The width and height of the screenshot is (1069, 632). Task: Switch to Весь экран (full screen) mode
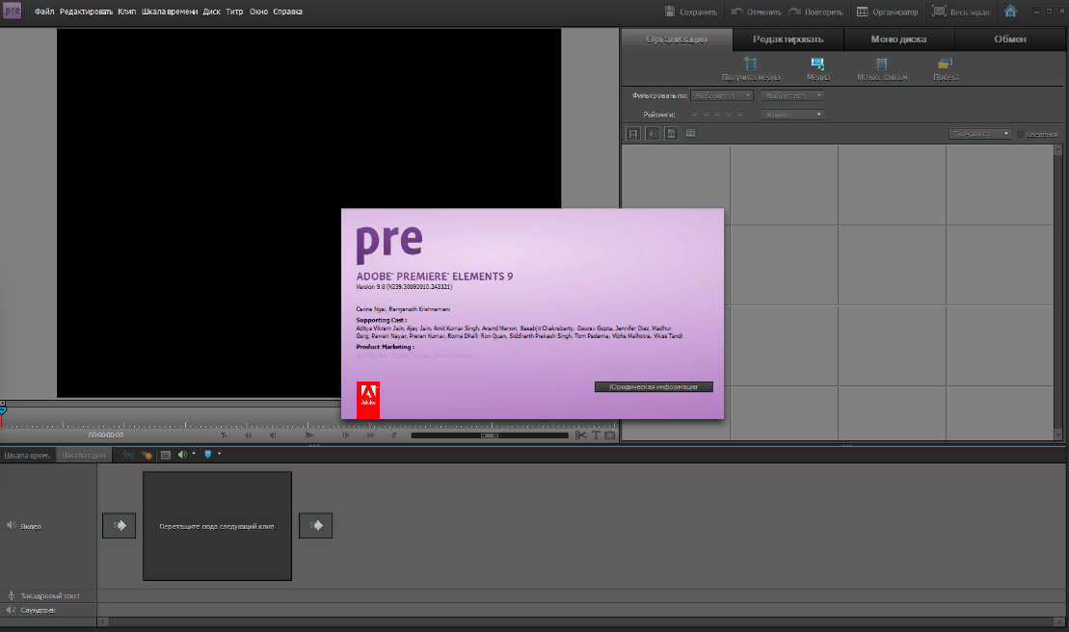coord(961,12)
